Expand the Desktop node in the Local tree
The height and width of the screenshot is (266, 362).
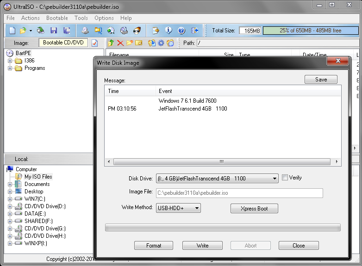[x=10, y=192]
